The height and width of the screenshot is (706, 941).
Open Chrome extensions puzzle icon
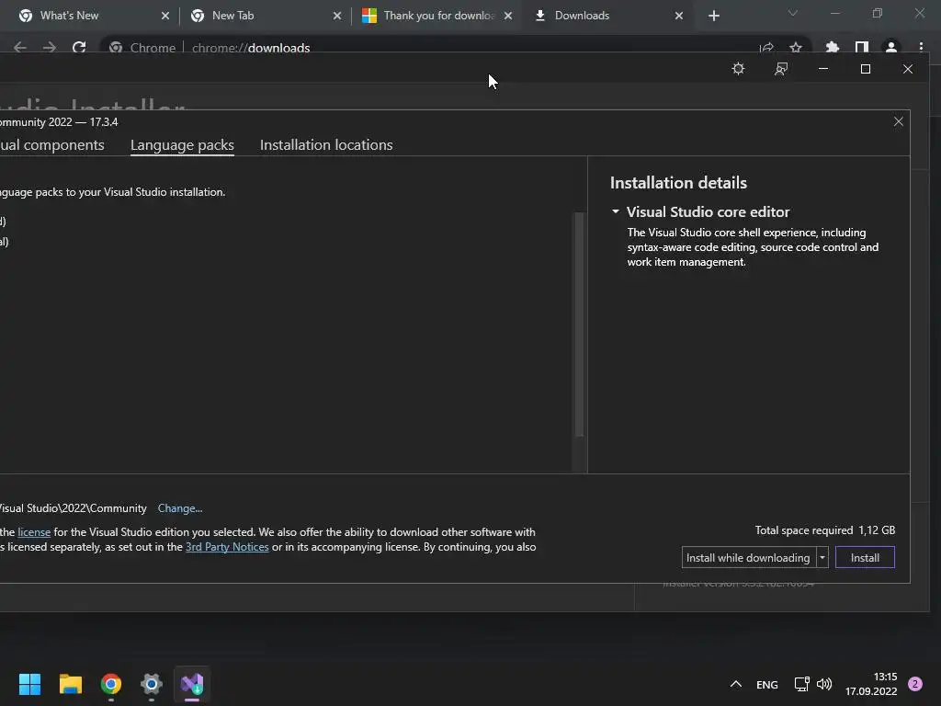point(833,48)
